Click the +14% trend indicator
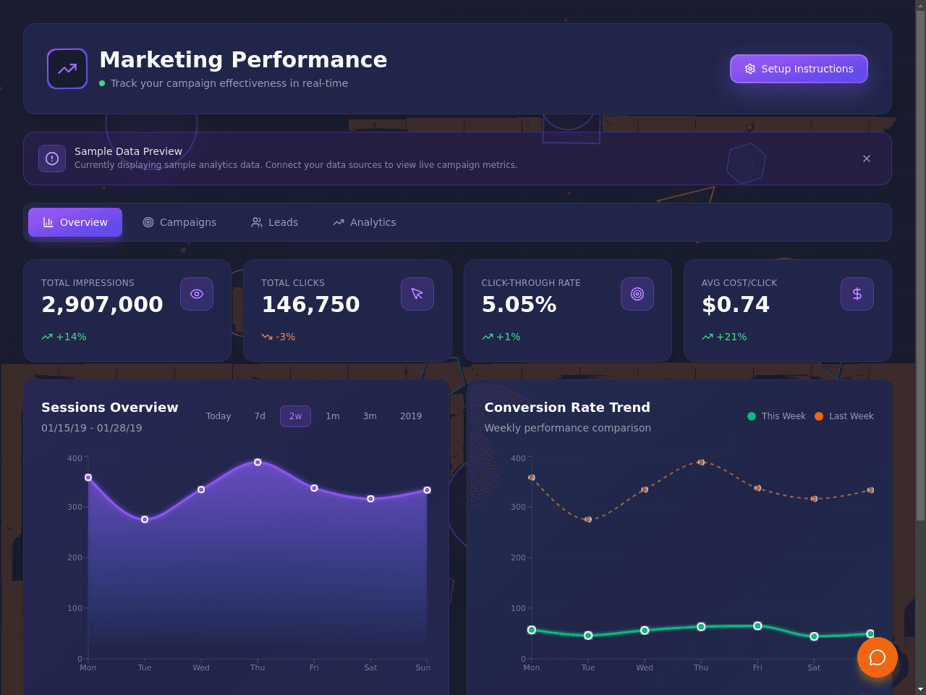 pyautogui.click(x=64, y=337)
